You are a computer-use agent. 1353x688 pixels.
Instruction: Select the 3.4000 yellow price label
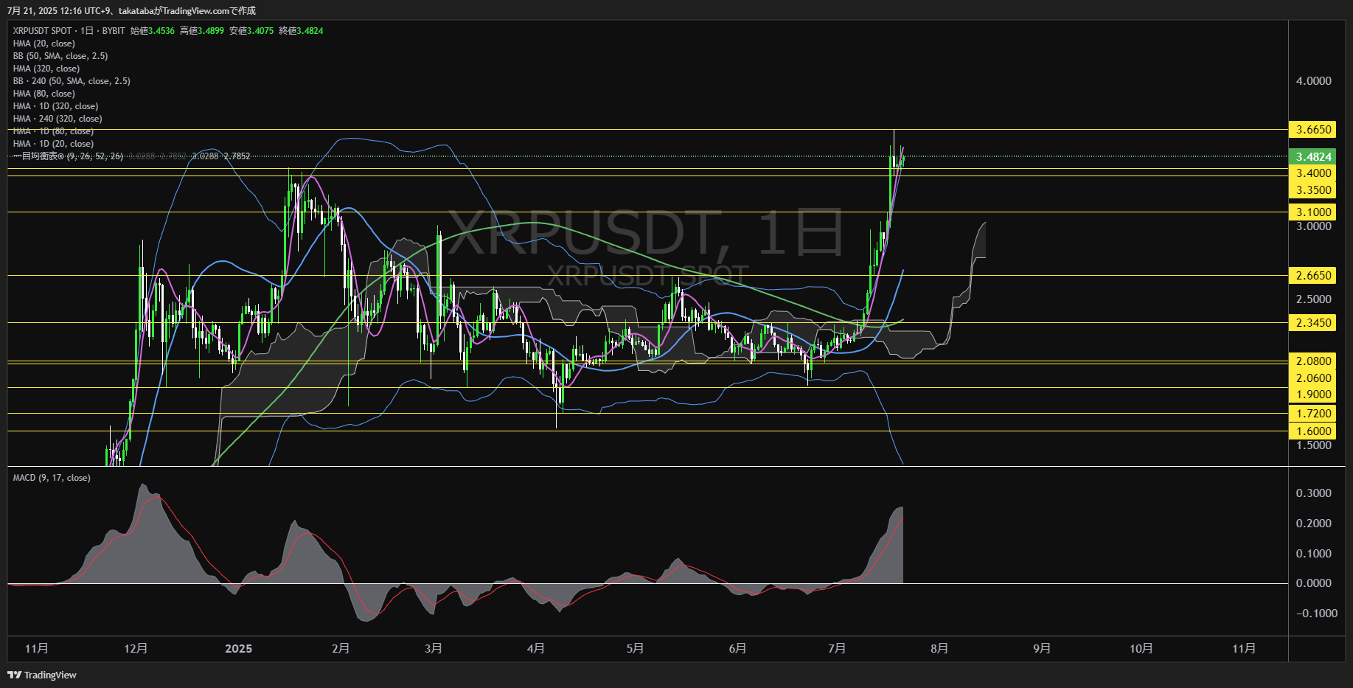pos(1313,173)
